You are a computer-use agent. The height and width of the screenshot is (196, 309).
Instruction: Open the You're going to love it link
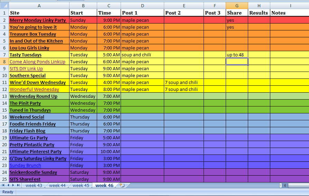coord(33,27)
